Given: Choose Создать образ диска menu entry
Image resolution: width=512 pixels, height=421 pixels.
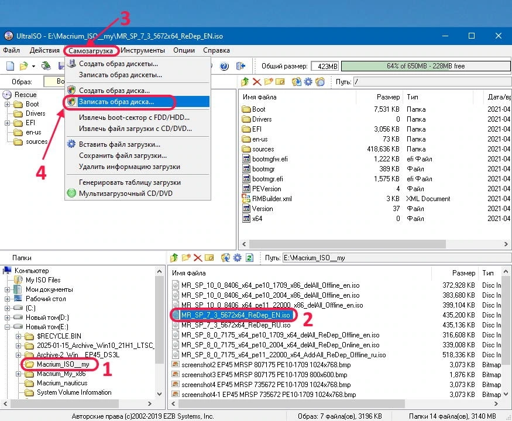Looking at the screenshot, I should [138, 91].
